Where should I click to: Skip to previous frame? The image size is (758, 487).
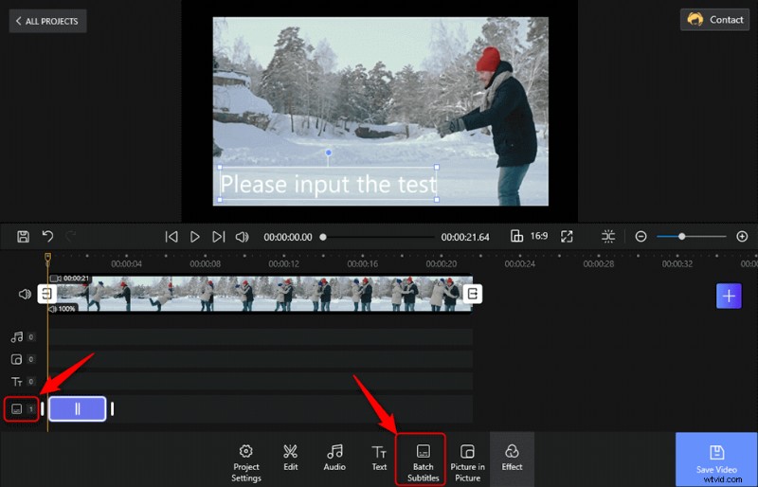coord(171,237)
